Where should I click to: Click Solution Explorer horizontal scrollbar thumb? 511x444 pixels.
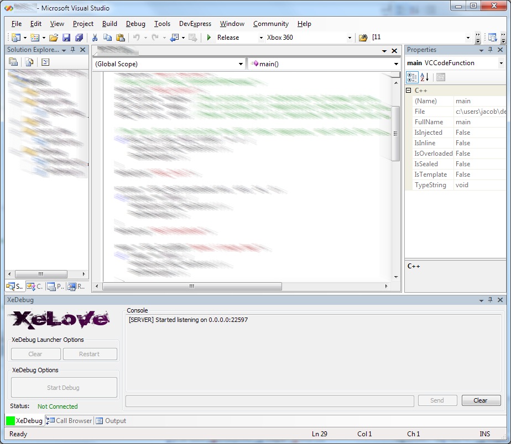(41, 274)
